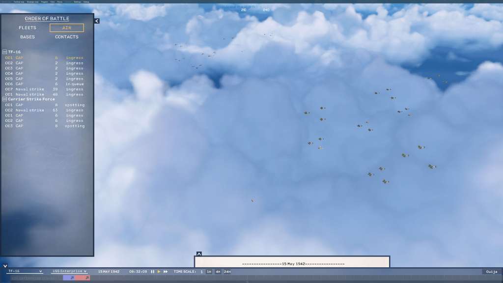
Task: Set time scale to 1H
Action: point(209,272)
